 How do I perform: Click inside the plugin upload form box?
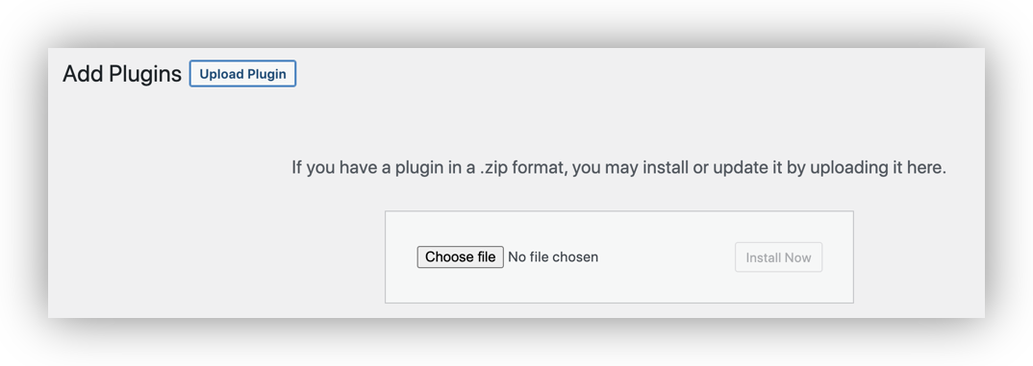pos(618,256)
